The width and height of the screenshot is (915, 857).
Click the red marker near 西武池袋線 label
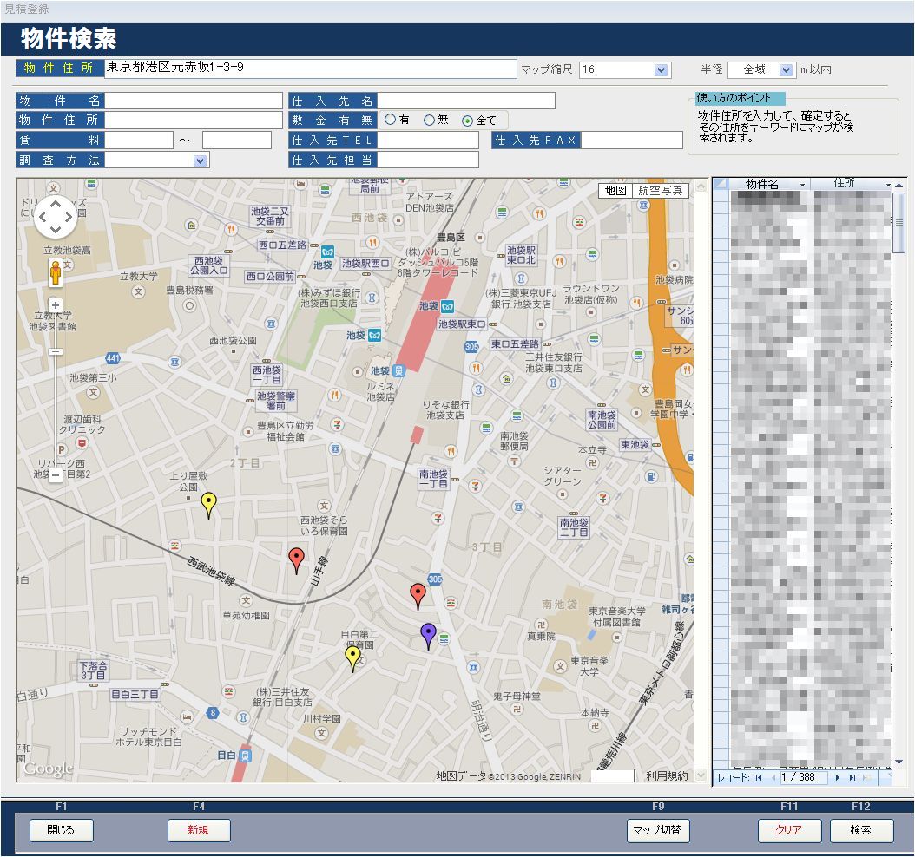point(296,560)
